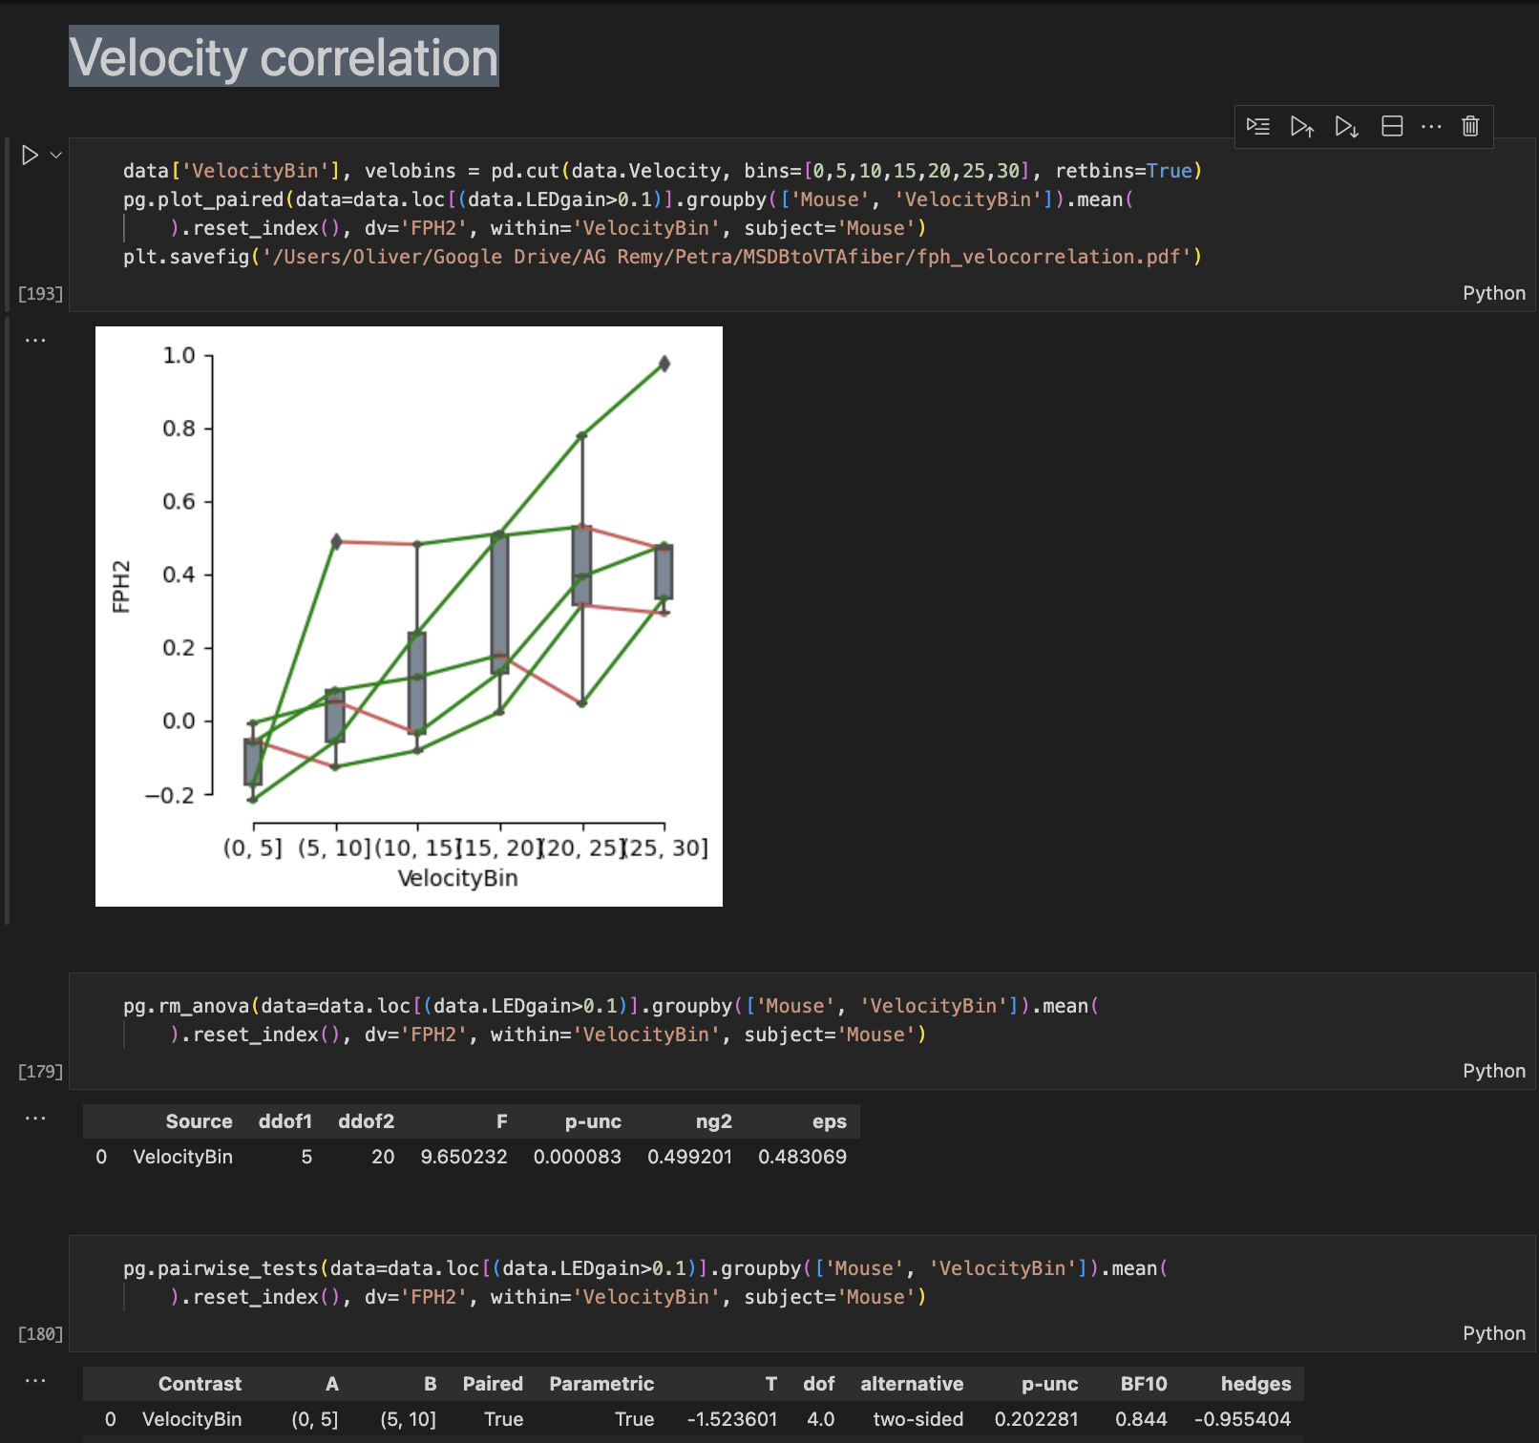Open the run cell options dropdown arrow
Screen dimensions: 1539x1443
(56, 155)
